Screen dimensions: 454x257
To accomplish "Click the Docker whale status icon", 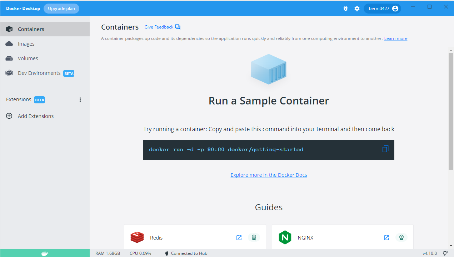I will [x=45, y=253].
